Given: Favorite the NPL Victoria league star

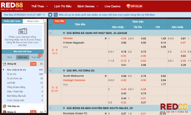Looking at the screenshot, I should coord(64,70).
